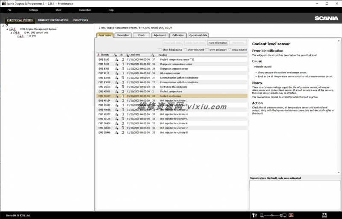Image resolution: width=342 pixels, height=219 pixels.
Task: Switch to the Product Information section
Action: (x=53, y=20)
